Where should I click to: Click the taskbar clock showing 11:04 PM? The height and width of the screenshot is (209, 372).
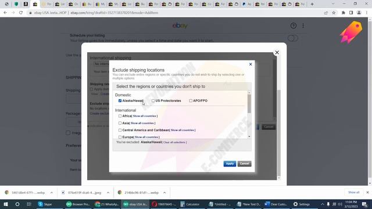coord(351,204)
